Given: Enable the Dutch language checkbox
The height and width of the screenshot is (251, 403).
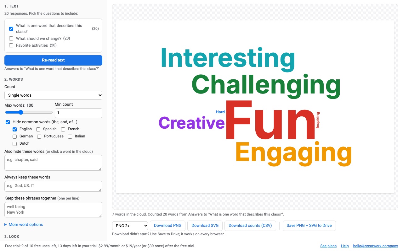Looking at the screenshot, I should click(x=15, y=144).
